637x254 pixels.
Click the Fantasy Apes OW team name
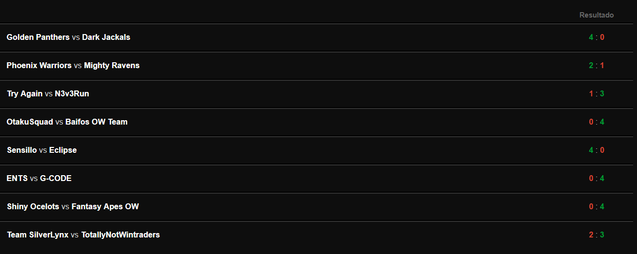click(105, 206)
